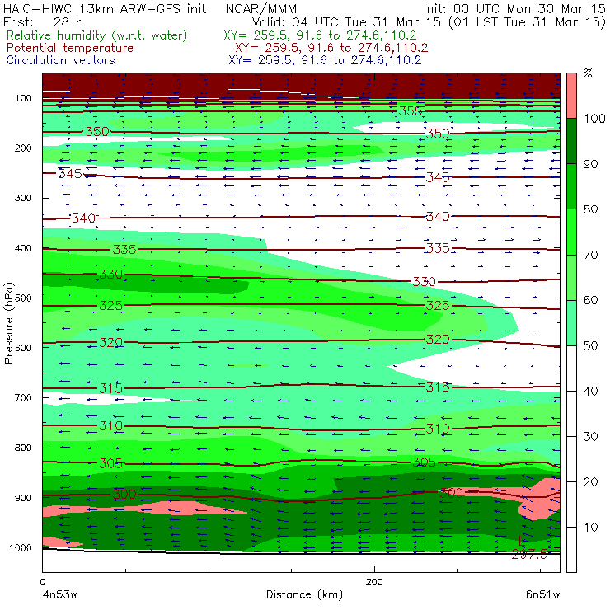The height and width of the screenshot is (610, 610).
Task: Click the '100' tick on the pressure axis
Action: pos(23,98)
